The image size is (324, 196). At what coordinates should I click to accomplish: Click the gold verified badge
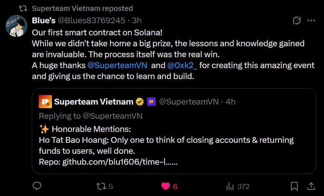click(x=140, y=102)
